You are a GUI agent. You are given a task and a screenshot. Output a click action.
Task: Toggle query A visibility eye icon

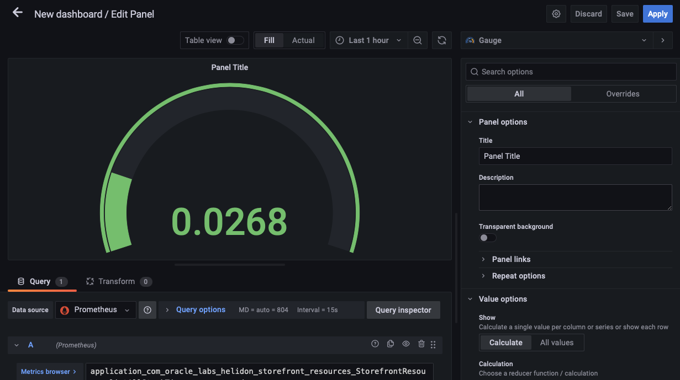[406, 344]
